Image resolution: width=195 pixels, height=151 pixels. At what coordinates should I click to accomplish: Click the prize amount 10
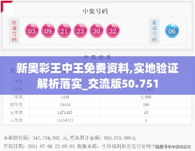click(146, 112)
